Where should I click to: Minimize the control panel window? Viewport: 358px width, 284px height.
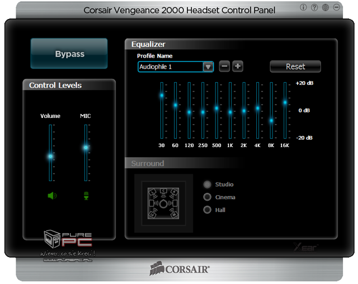(x=336, y=7)
